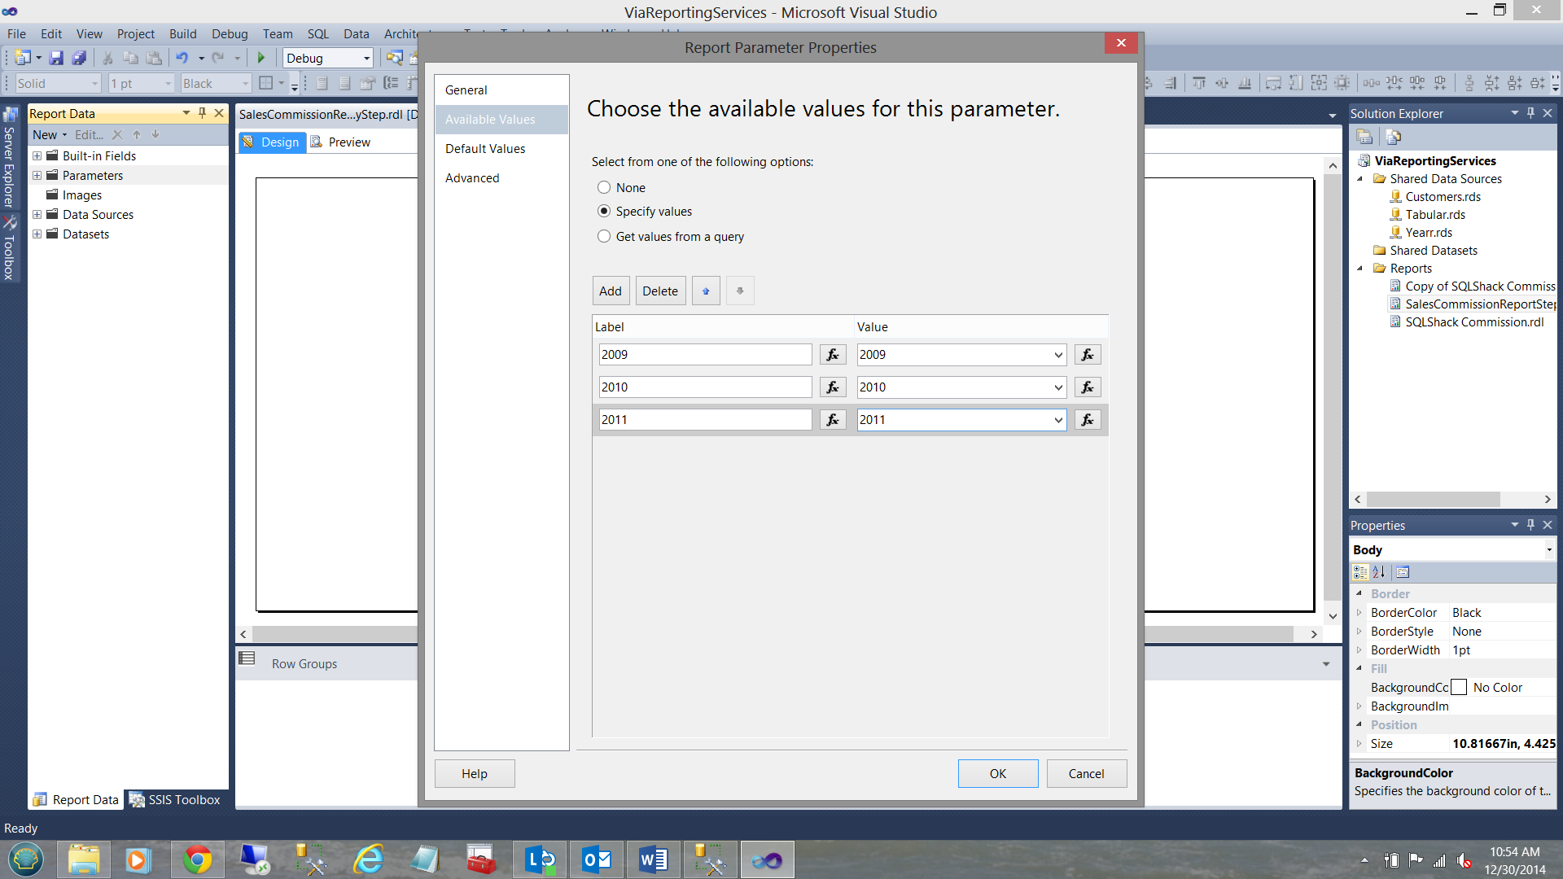Image resolution: width=1563 pixels, height=879 pixels.
Task: Choose Get values from a query
Action: 604,237
